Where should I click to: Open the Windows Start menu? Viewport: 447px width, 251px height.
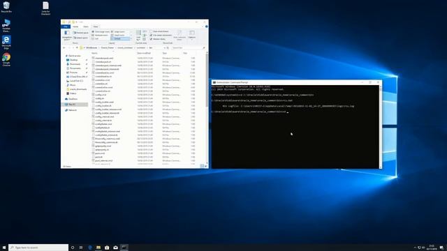click(x=4, y=248)
